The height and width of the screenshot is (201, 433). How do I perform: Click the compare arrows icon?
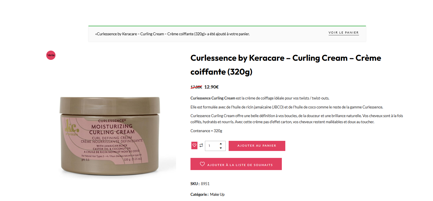[x=201, y=145]
